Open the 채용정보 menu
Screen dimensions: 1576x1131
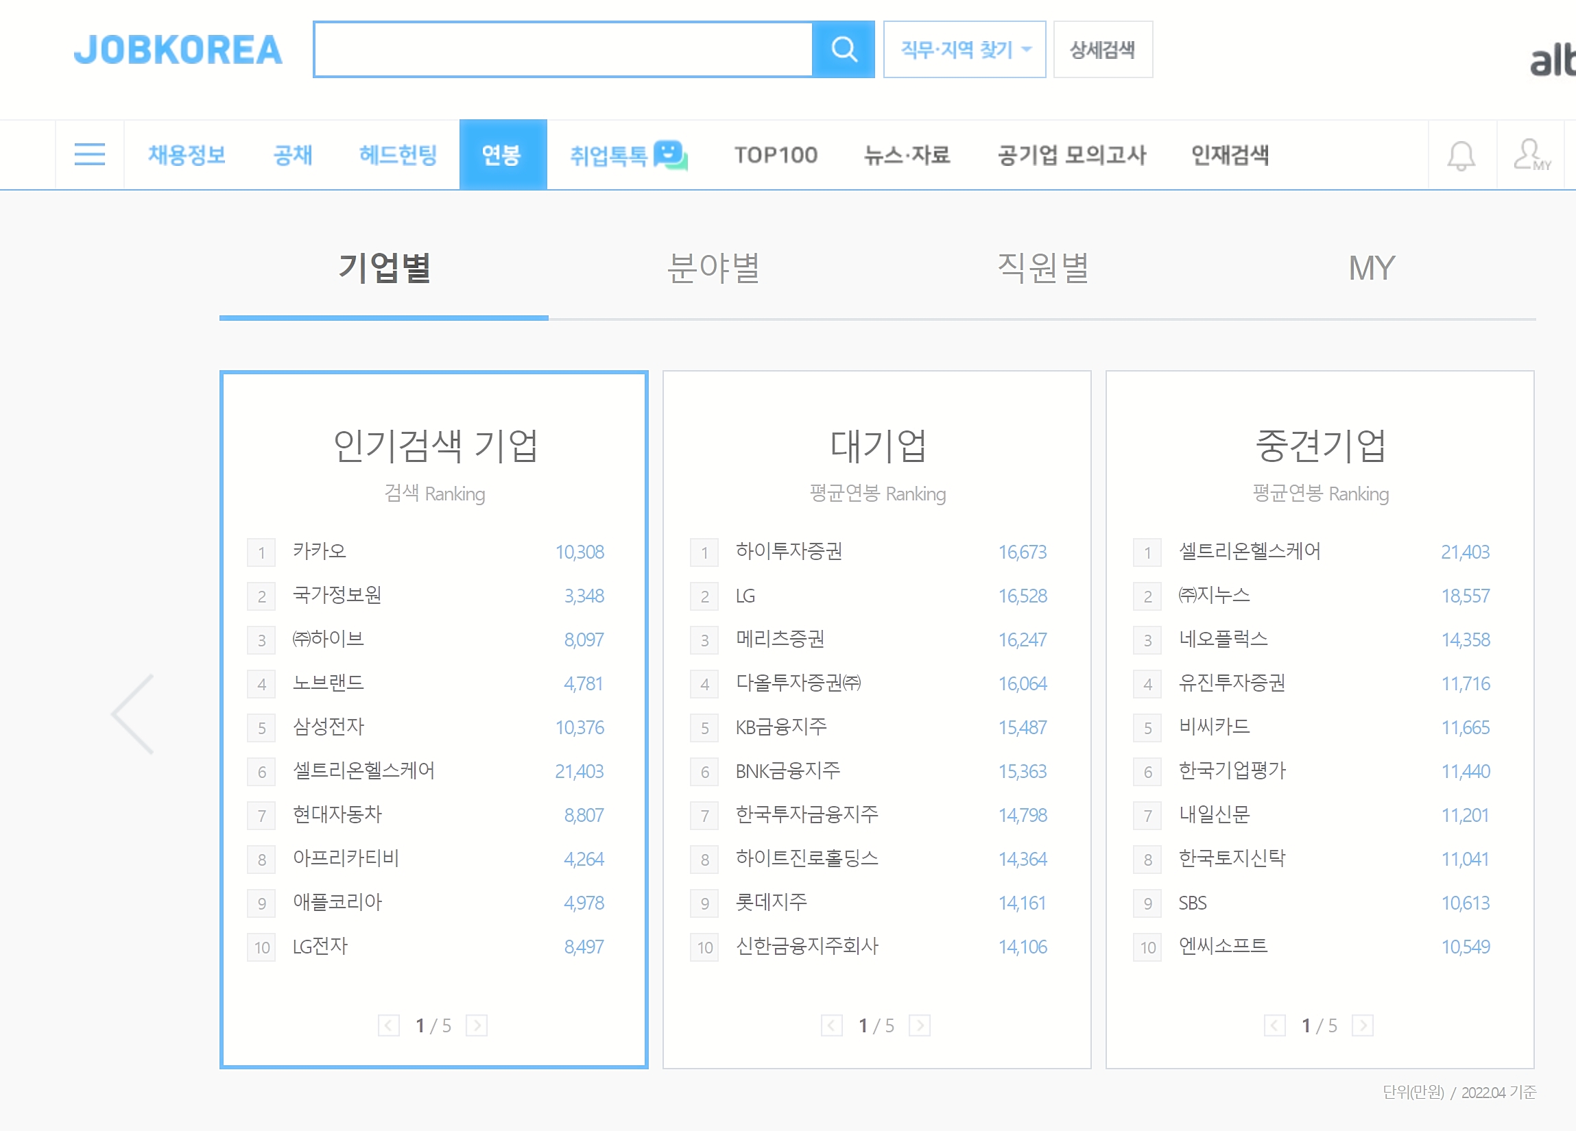[187, 154]
